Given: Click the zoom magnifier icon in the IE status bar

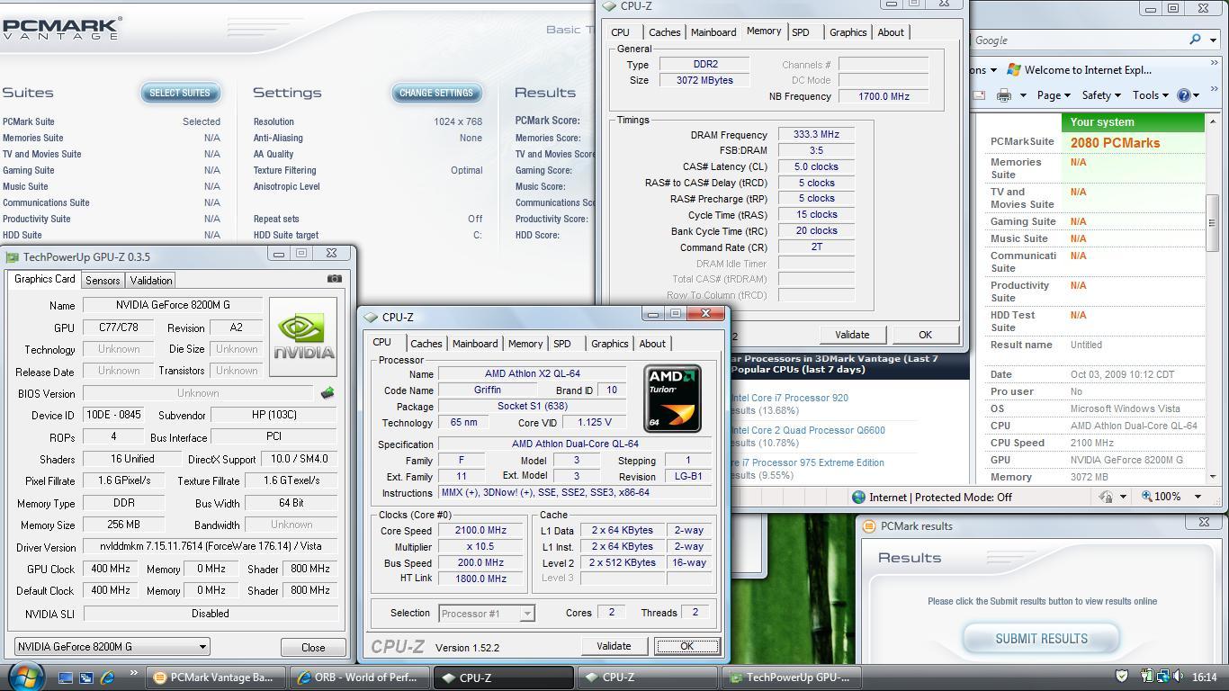Looking at the screenshot, I should tap(1148, 497).
